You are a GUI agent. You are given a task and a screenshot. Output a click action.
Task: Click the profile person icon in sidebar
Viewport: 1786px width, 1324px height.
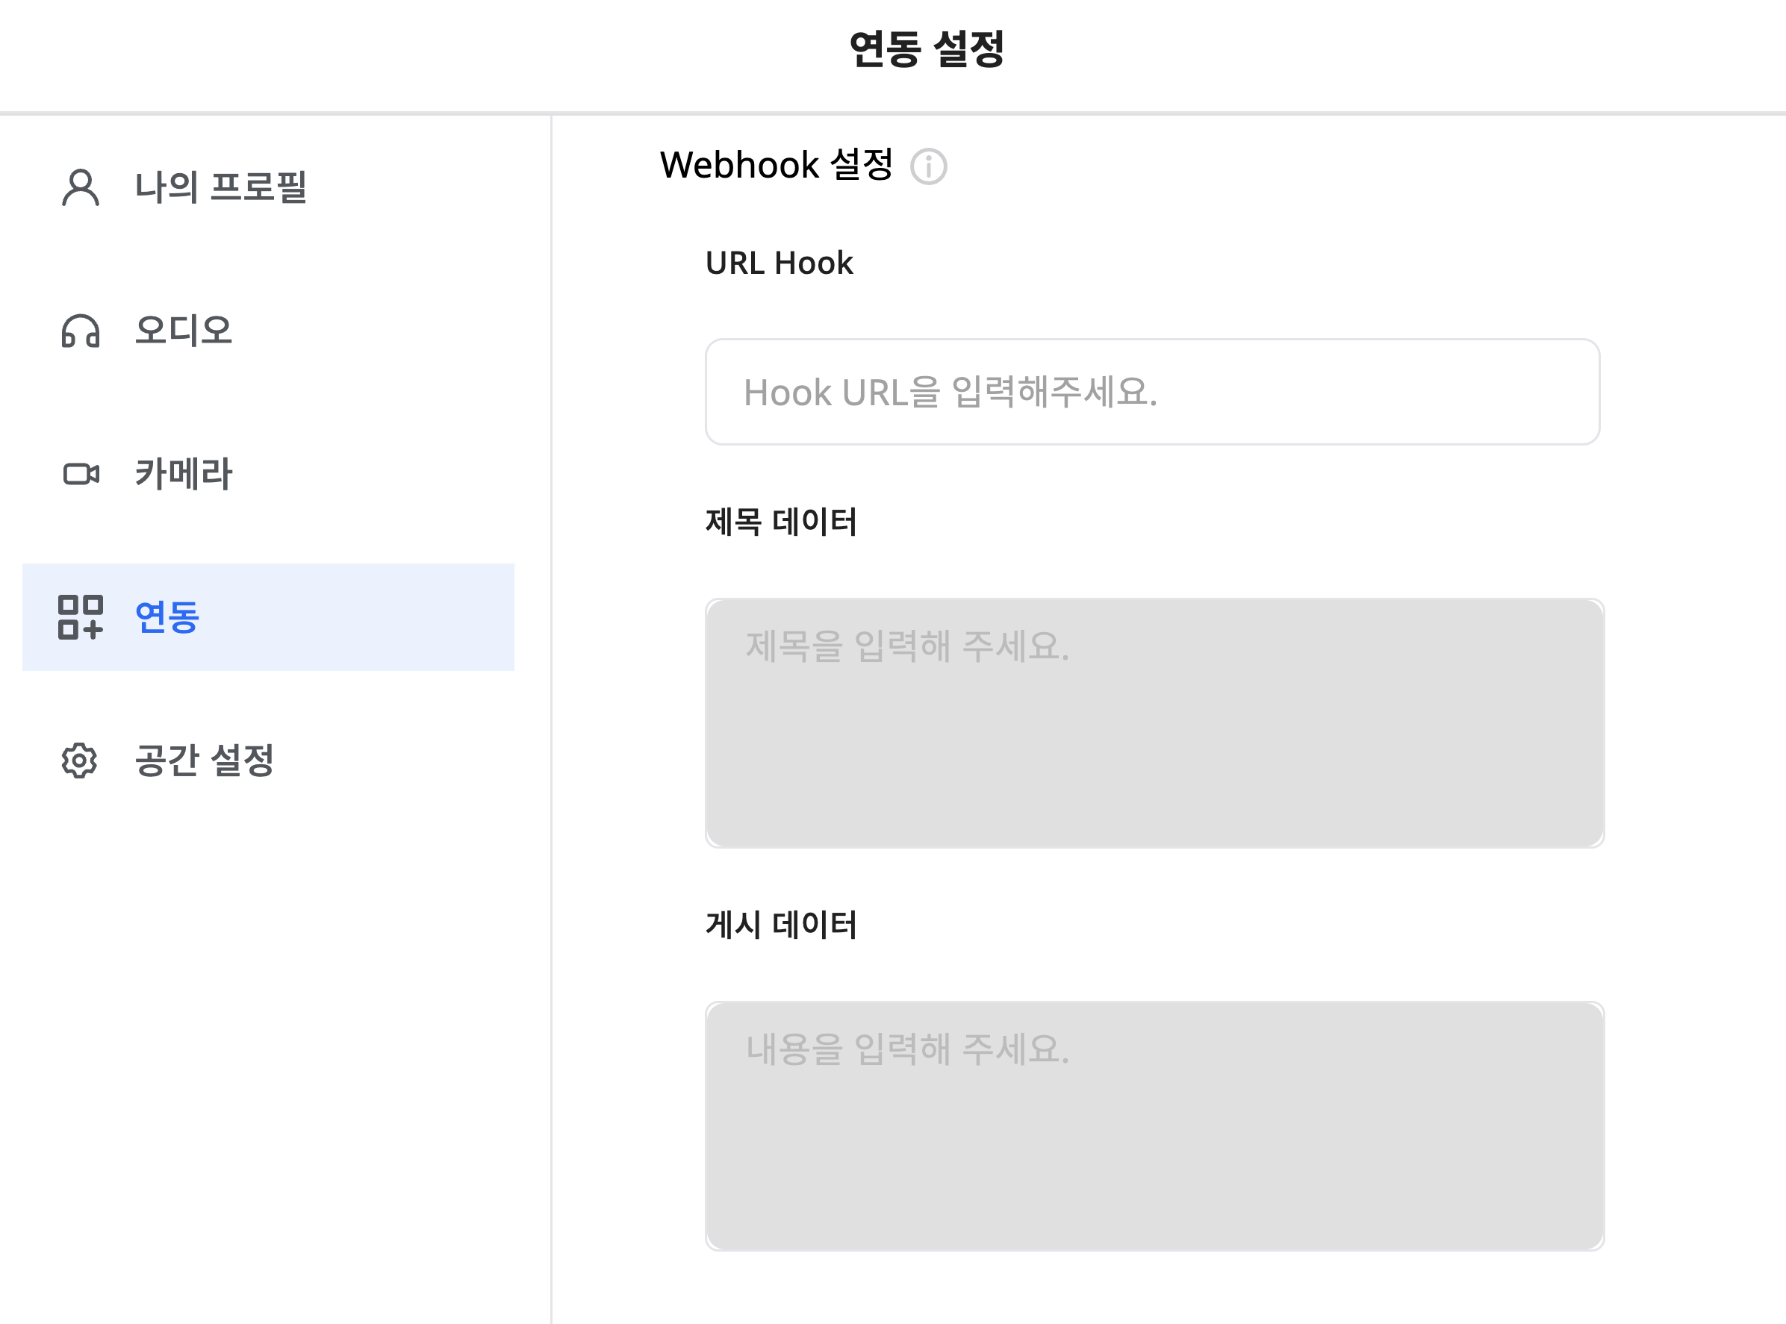tap(80, 188)
